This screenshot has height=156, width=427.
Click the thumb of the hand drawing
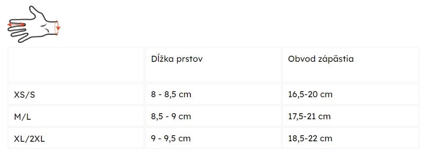(34, 12)
